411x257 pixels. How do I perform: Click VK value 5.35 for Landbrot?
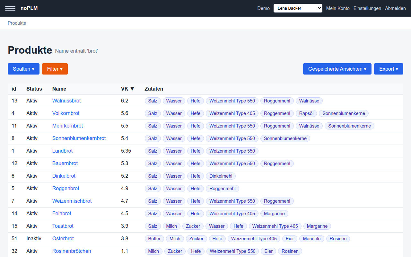(126, 151)
